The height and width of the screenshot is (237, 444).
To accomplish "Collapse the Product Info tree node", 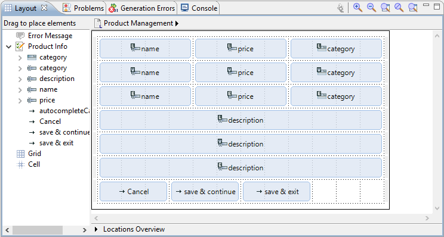I will (8, 46).
